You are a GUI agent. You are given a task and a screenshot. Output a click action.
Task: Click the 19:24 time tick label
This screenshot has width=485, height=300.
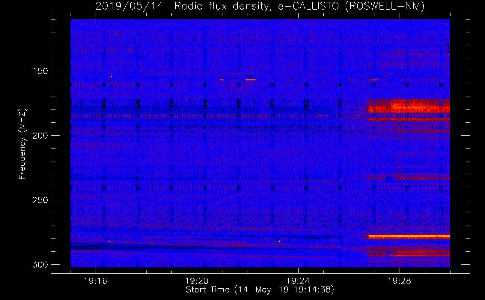click(x=298, y=281)
